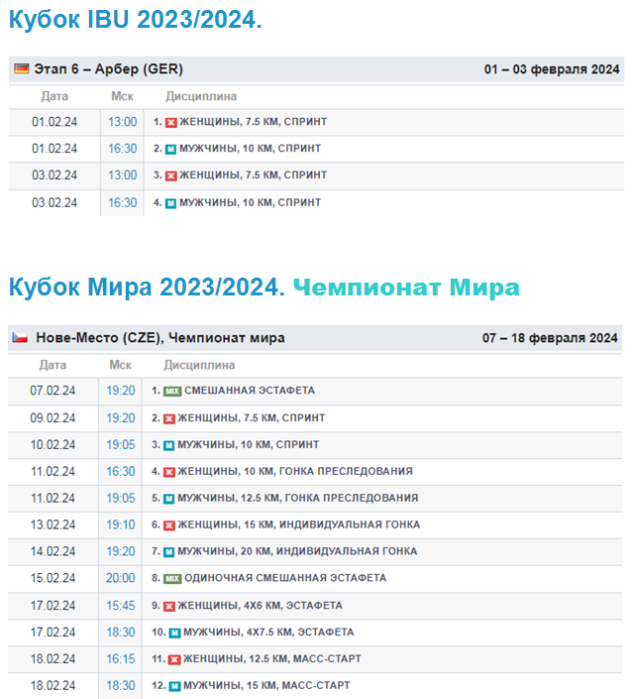Viewport: 632px width, 699px height.
Task: Click the blue men icon for race 4 on 03.02.24
Action: [171, 203]
